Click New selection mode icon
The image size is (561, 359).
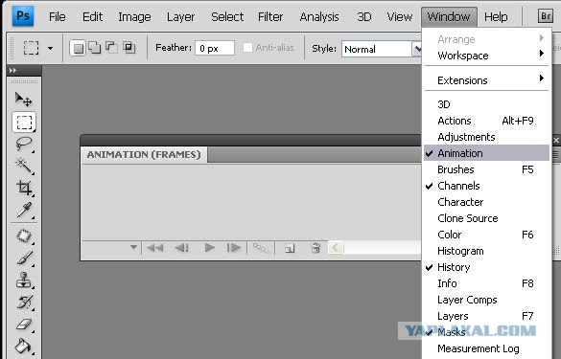pyautogui.click(x=78, y=48)
